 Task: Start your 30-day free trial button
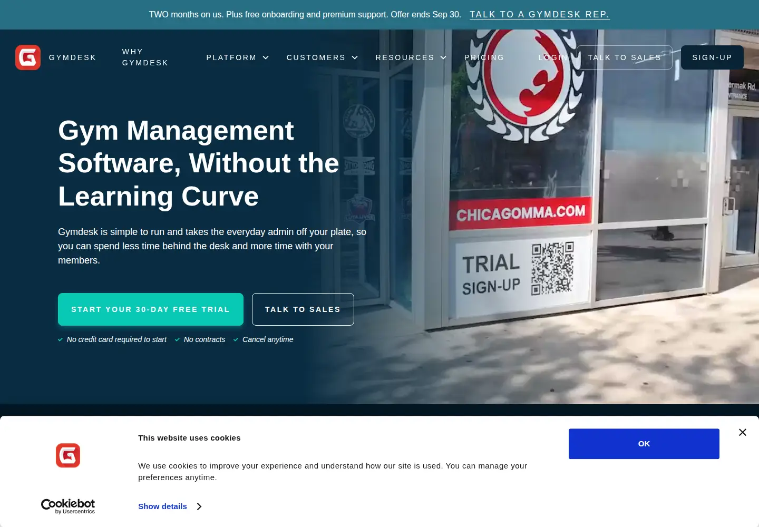151,309
